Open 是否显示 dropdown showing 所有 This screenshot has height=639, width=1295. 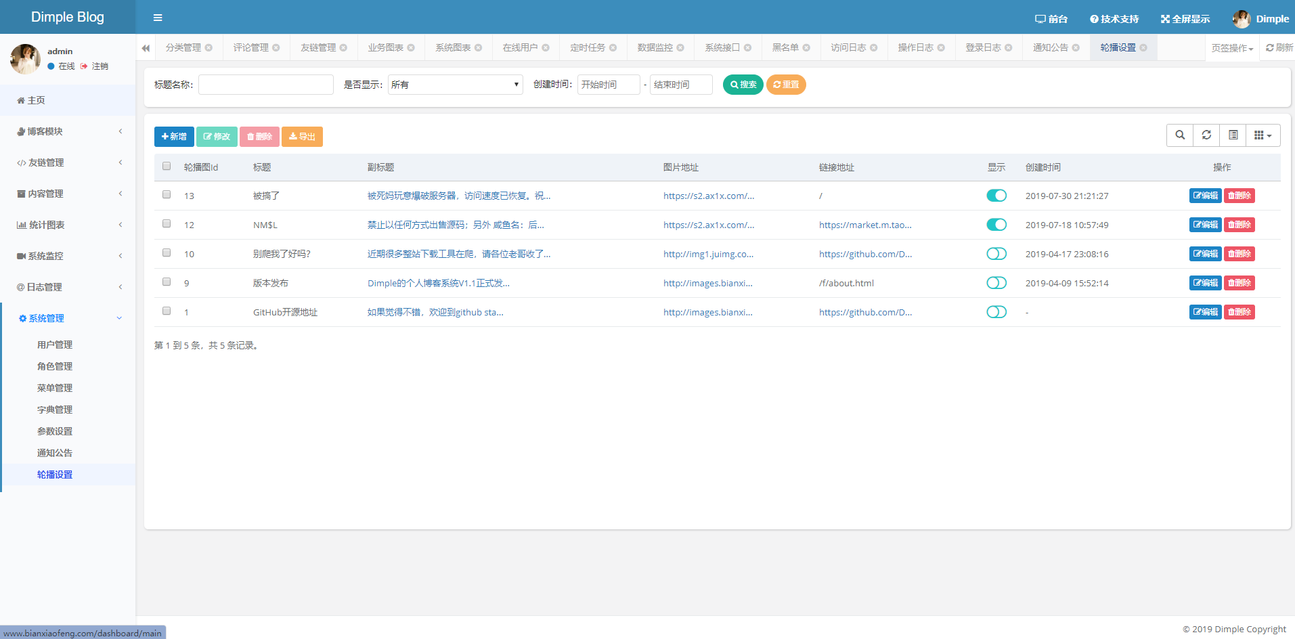pyautogui.click(x=456, y=85)
